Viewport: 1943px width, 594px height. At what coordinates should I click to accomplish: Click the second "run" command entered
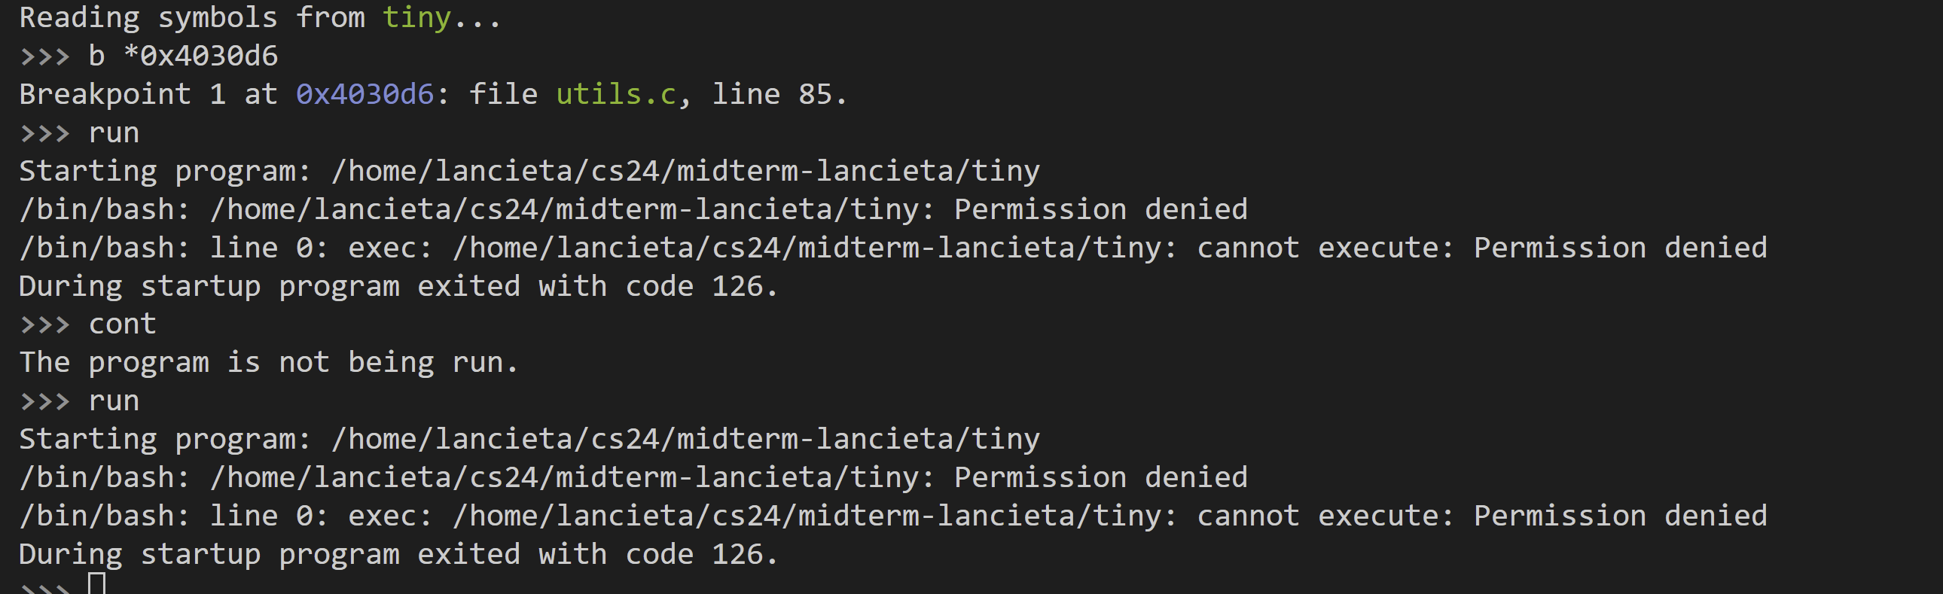(x=114, y=401)
